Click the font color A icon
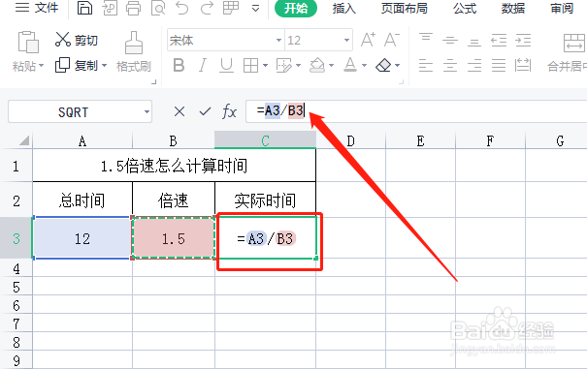Image resolution: width=587 pixels, height=369 pixels. tap(350, 65)
